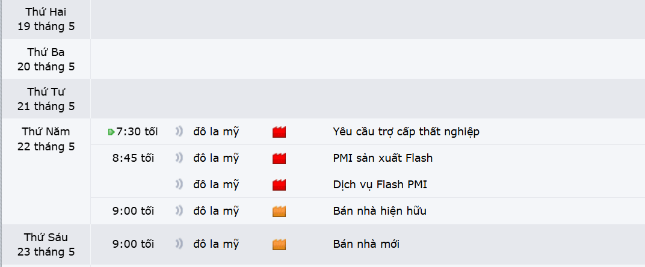Image resolution: width=645 pixels, height=267 pixels.
Task: Click the green arrow marker next to 7:30 tối
Action: click(x=111, y=132)
